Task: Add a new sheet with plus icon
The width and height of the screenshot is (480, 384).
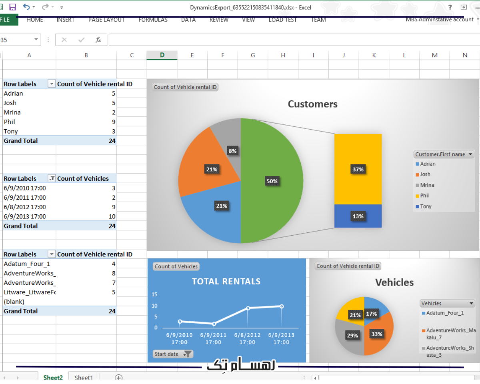Action: click(118, 377)
